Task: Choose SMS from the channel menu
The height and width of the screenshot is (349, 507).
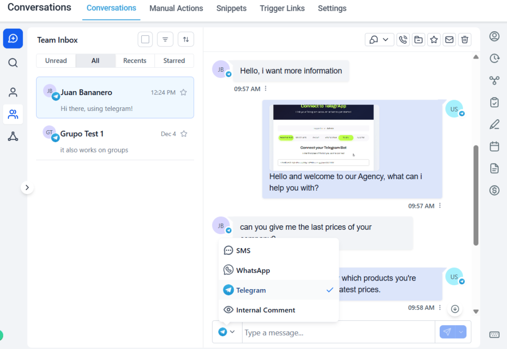Action: point(242,250)
